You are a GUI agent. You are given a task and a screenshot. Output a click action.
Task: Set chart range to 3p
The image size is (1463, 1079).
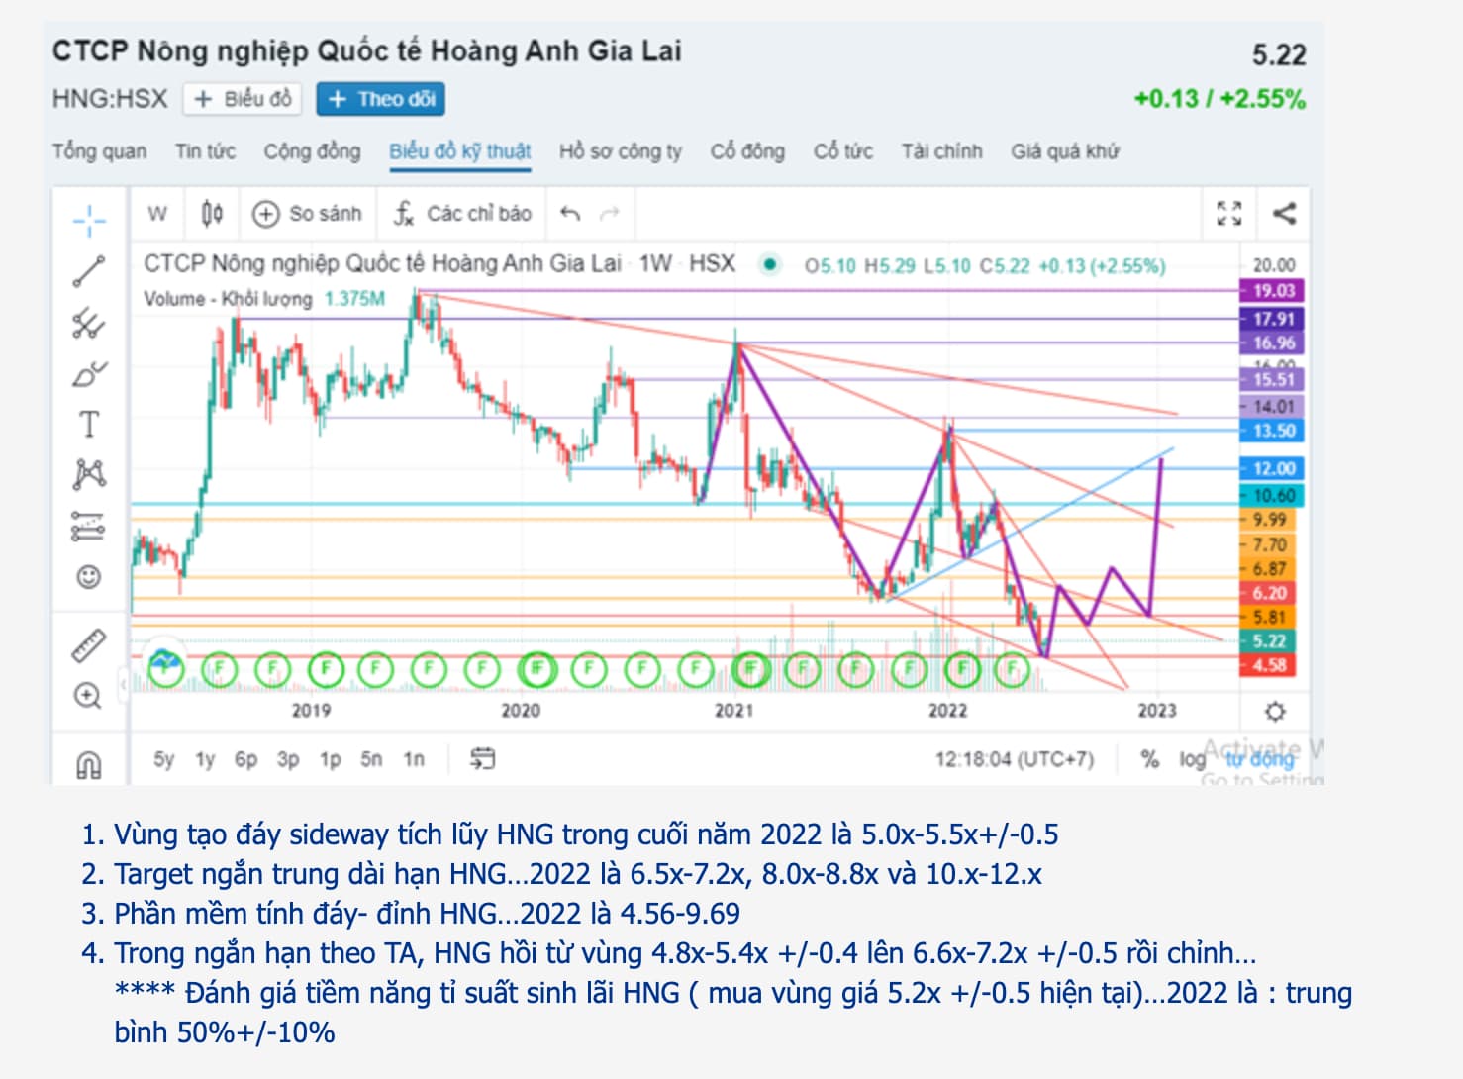[x=288, y=759]
